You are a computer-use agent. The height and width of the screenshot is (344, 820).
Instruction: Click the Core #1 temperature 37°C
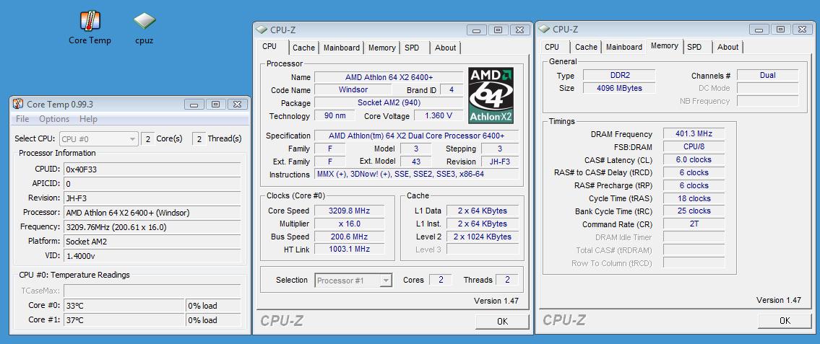(x=124, y=320)
